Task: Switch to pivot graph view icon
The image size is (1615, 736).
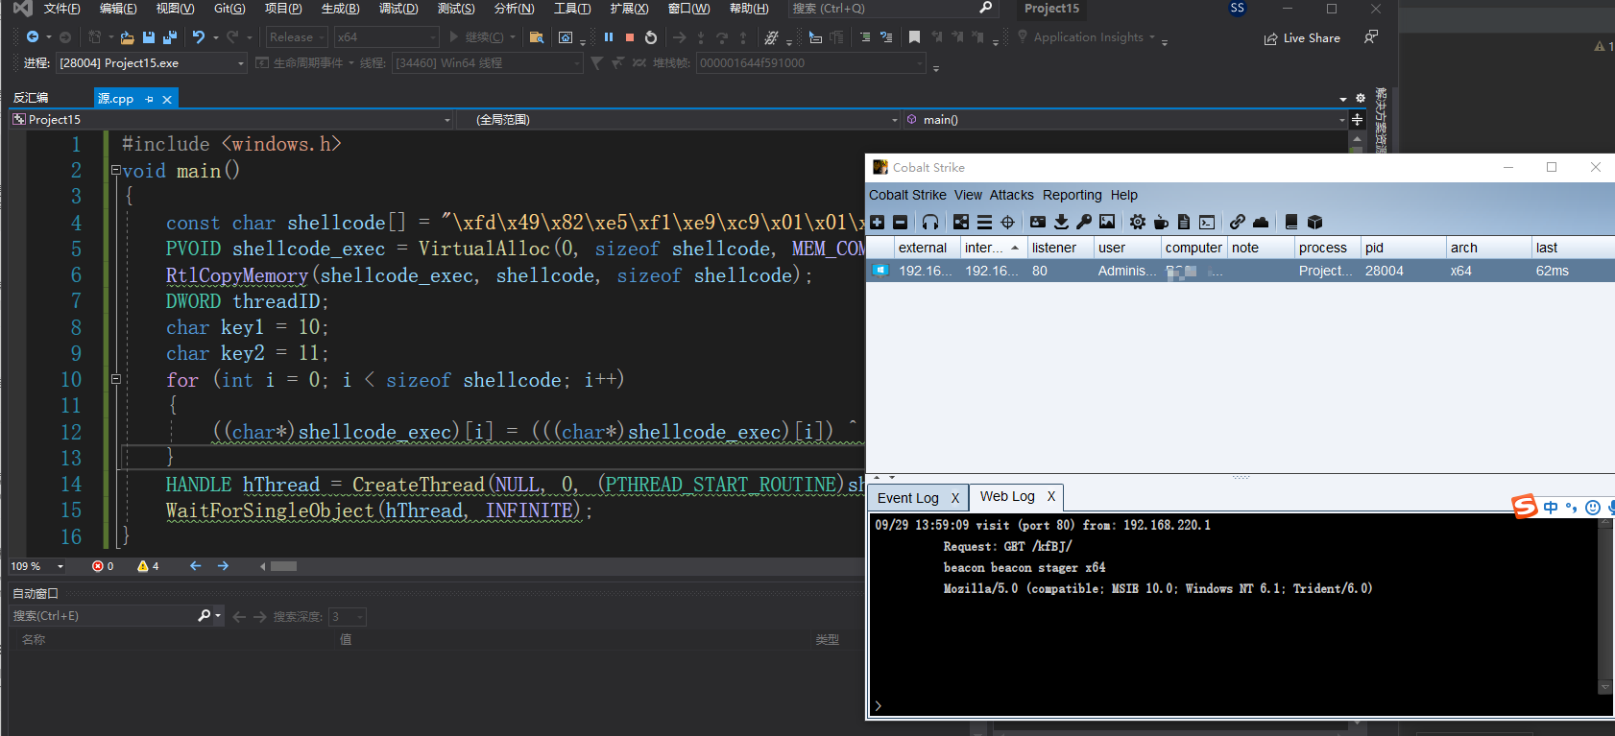Action: [x=961, y=222]
